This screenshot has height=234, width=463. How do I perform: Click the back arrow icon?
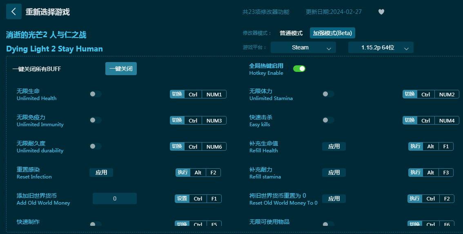pos(13,11)
